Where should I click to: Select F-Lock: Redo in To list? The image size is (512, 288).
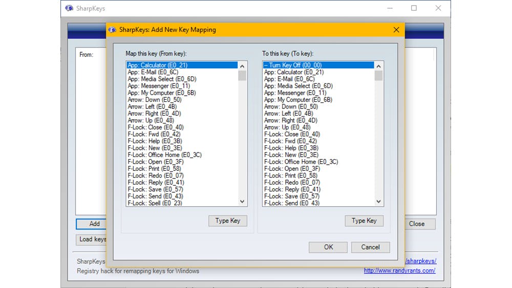pyautogui.click(x=318, y=182)
